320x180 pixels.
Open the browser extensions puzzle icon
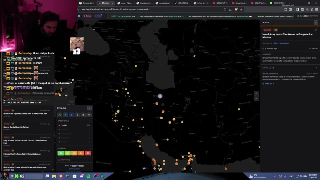(x=286, y=9)
